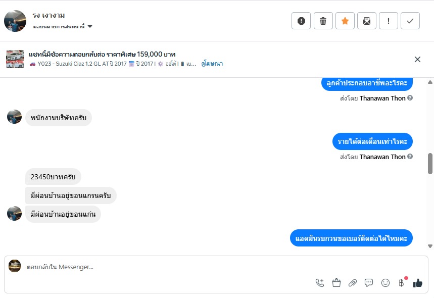Image resolution: width=434 pixels, height=298 pixels.
Task: Mark conversation unread with the envelope icon
Action: (367, 21)
